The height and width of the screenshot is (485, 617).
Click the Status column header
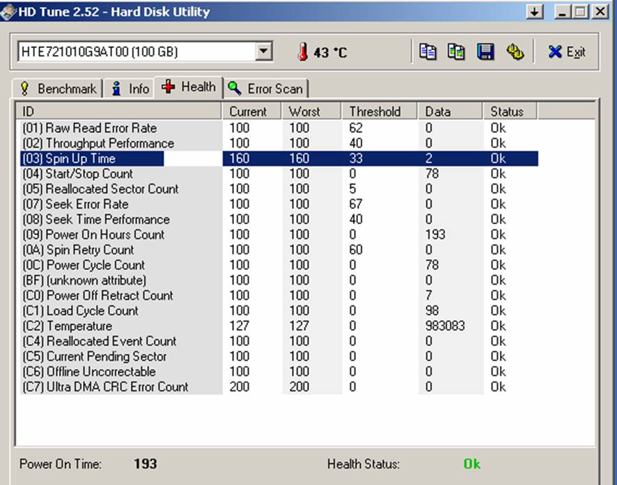point(509,111)
